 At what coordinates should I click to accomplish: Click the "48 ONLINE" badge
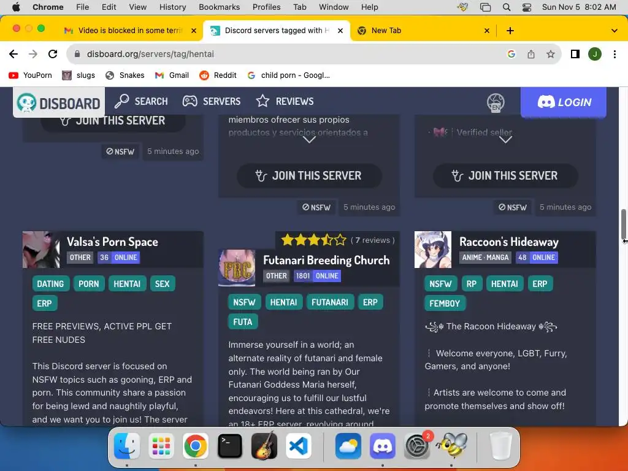537,258
